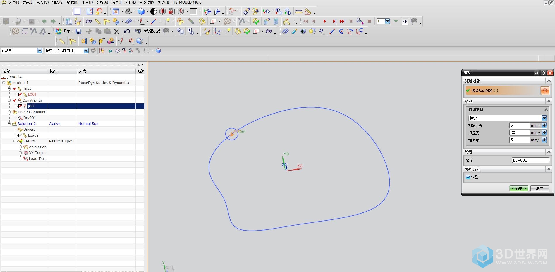Click the gear settings icon in drive dialog

[543, 73]
